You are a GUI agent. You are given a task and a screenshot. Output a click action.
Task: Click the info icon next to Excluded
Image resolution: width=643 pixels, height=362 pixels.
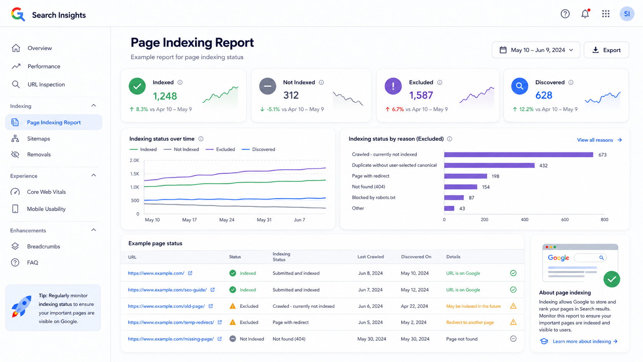point(440,82)
